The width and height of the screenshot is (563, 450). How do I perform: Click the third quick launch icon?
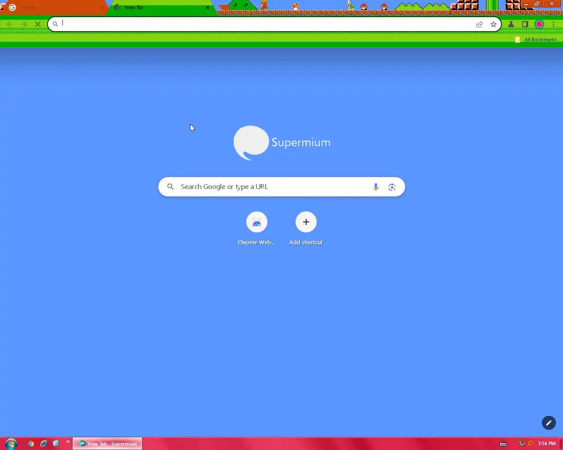tap(56, 443)
